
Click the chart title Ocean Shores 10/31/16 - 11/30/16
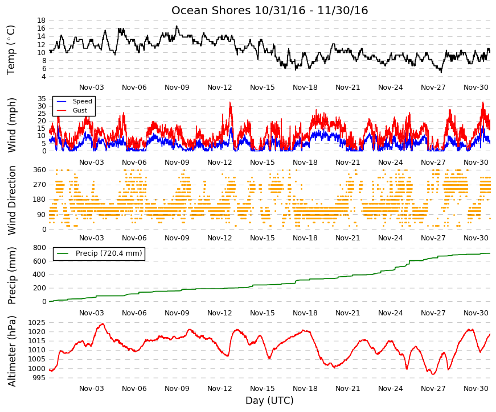pos(269,10)
